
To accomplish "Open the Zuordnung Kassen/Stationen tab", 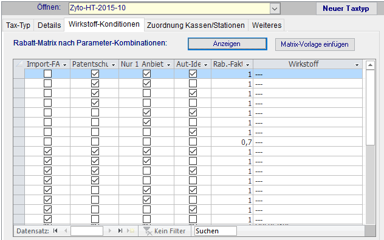I will 196,25.
